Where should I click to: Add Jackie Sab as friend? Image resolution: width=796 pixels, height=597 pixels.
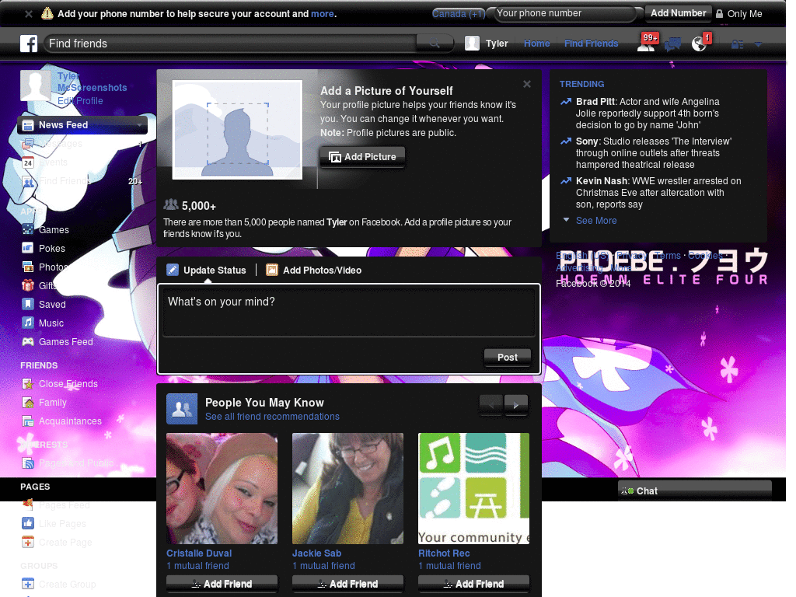[x=347, y=584]
